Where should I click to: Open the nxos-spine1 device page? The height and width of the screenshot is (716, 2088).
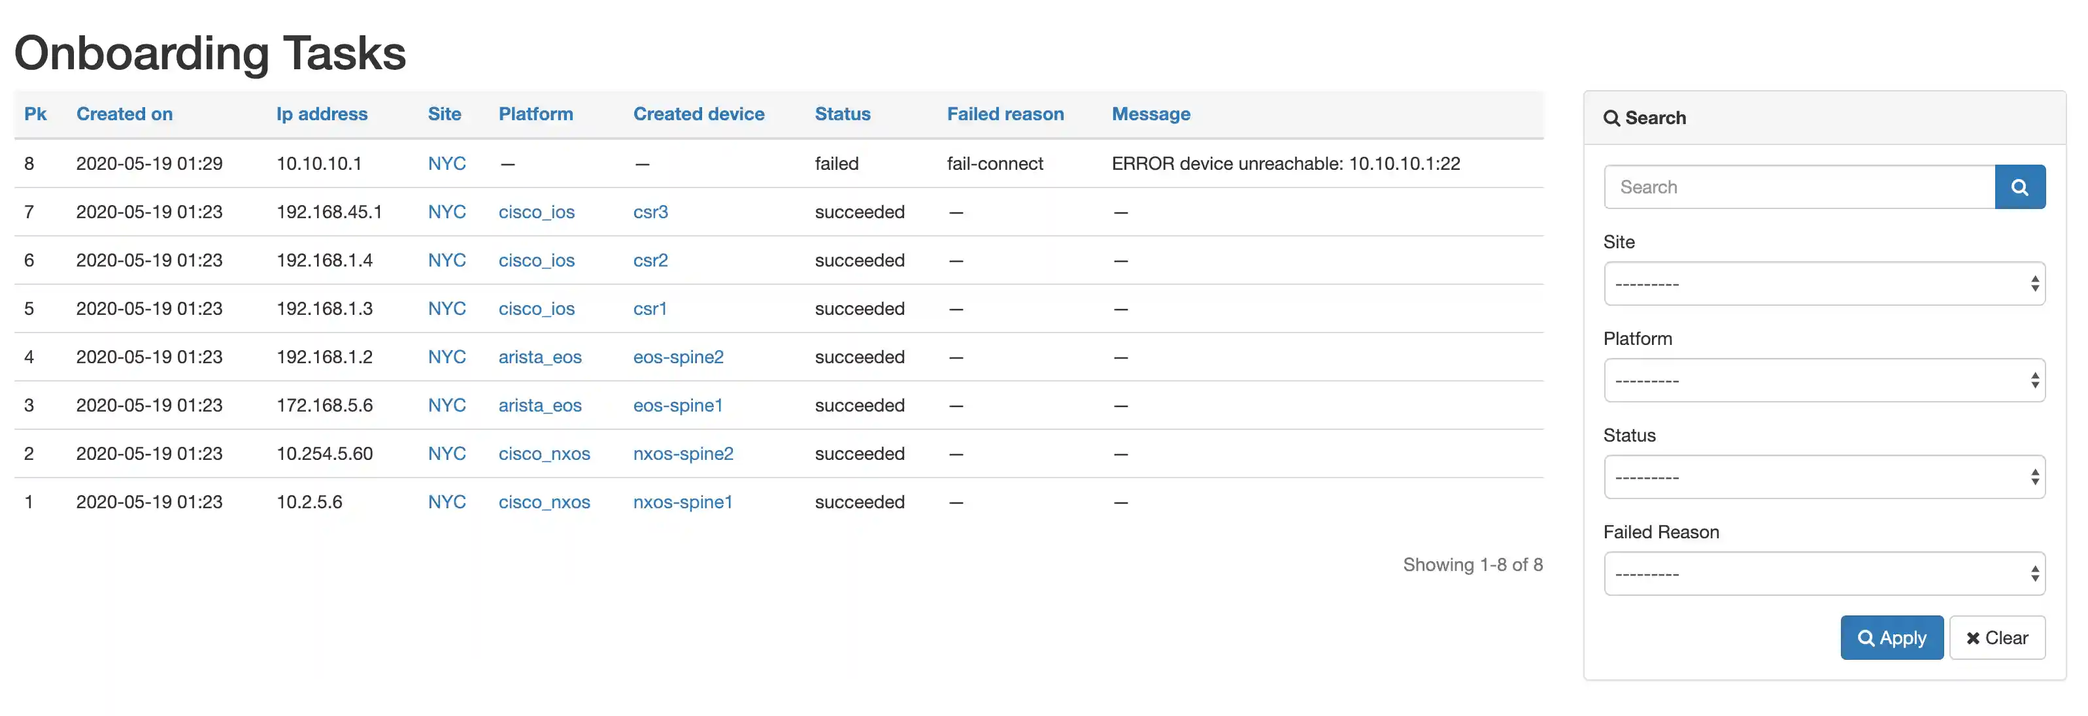682,501
